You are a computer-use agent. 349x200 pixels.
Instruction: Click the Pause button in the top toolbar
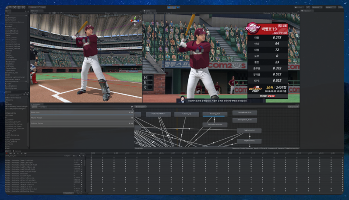pos(174,7)
